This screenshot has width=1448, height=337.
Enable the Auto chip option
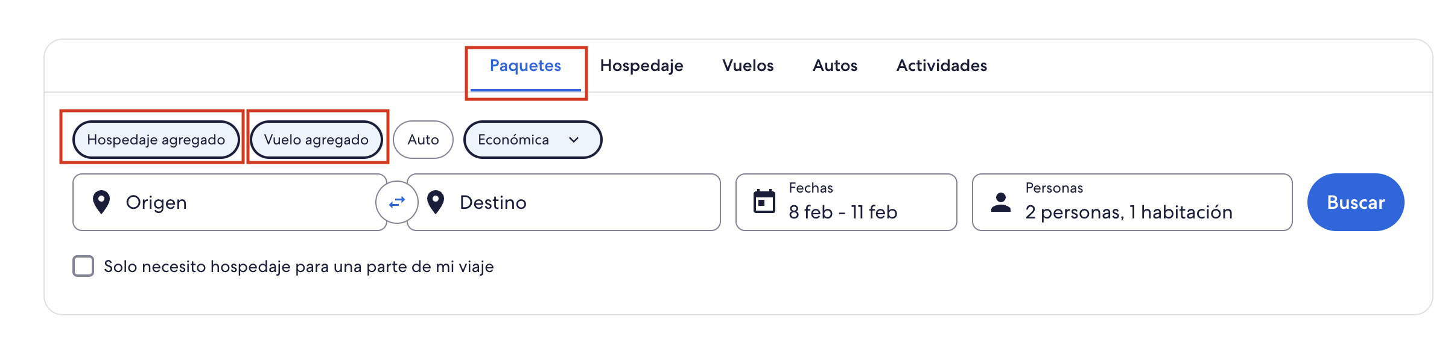[x=423, y=140]
